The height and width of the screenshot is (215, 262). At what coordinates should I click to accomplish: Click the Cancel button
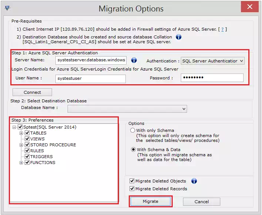point(201,202)
